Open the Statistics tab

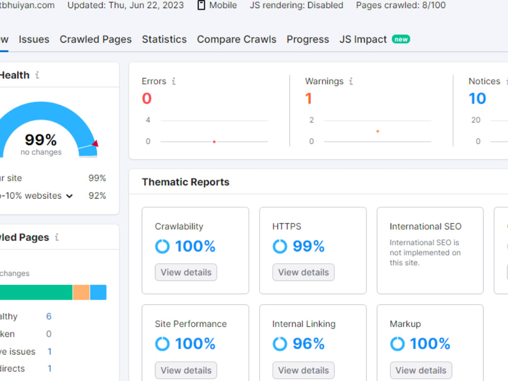coord(164,39)
